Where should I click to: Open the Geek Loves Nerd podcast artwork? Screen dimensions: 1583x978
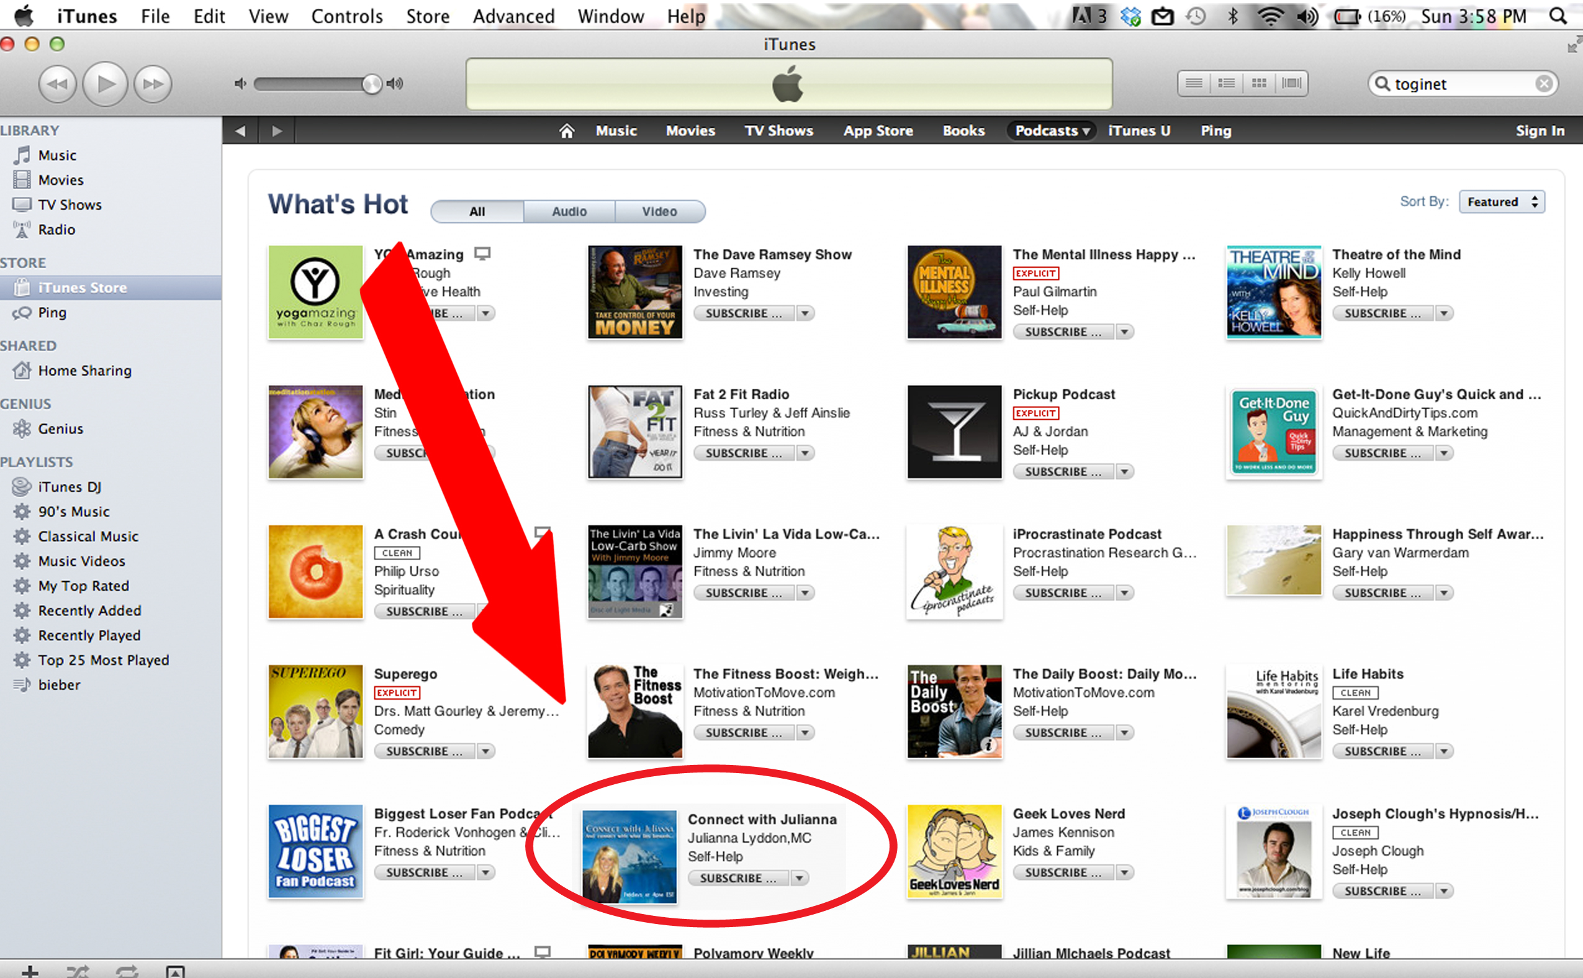pos(955,852)
